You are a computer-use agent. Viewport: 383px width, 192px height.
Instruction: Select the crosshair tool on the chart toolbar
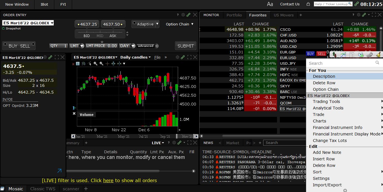pos(108,63)
